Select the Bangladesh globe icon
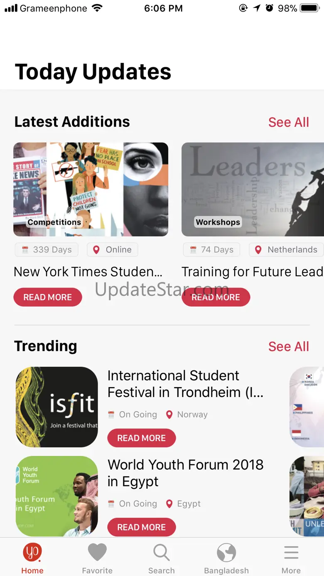The height and width of the screenshot is (576, 324). coord(226,553)
